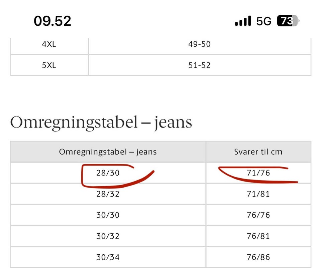This screenshot has width=321, height=268.
Task: Tap the 76/76 cm value
Action: [258, 215]
